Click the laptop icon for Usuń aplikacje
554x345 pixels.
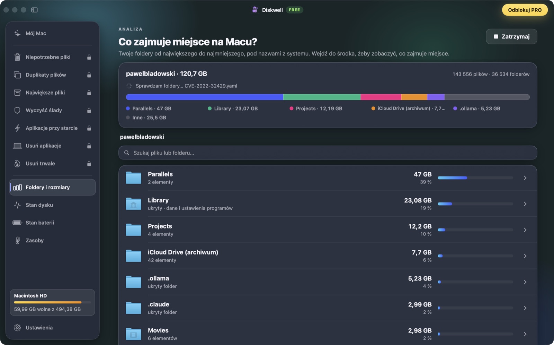(x=17, y=146)
